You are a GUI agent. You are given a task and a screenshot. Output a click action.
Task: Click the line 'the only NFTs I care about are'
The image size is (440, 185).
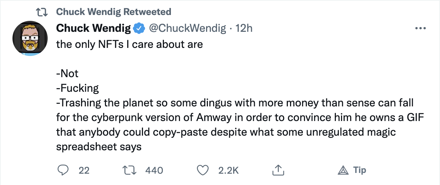click(x=129, y=44)
